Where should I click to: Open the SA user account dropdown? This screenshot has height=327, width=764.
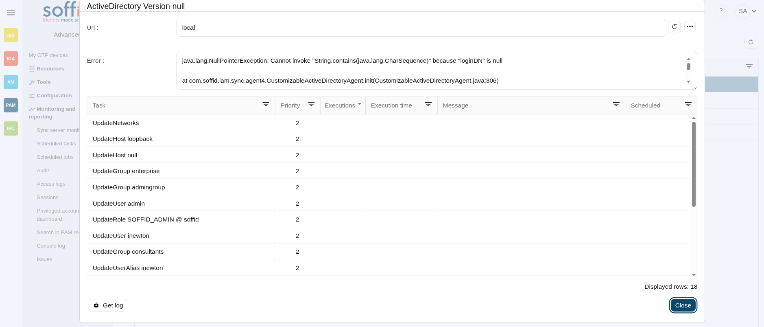(x=747, y=11)
